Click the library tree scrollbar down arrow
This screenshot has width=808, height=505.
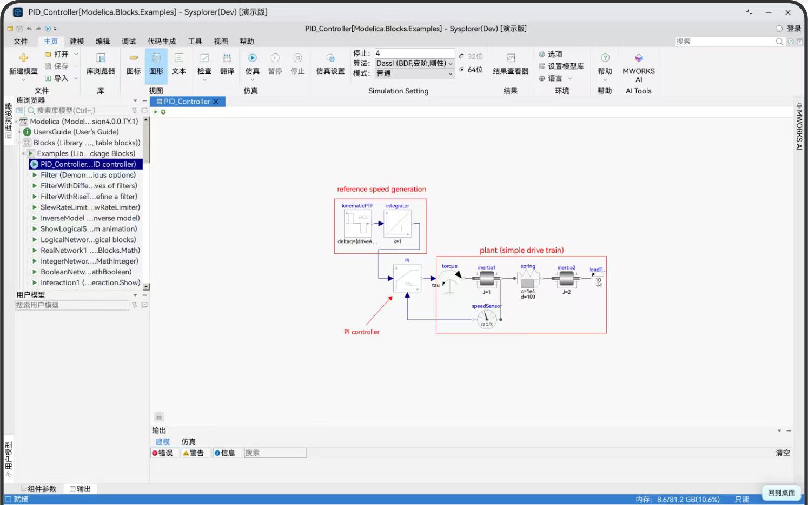tap(146, 287)
